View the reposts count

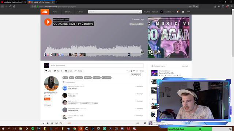coord(141,71)
